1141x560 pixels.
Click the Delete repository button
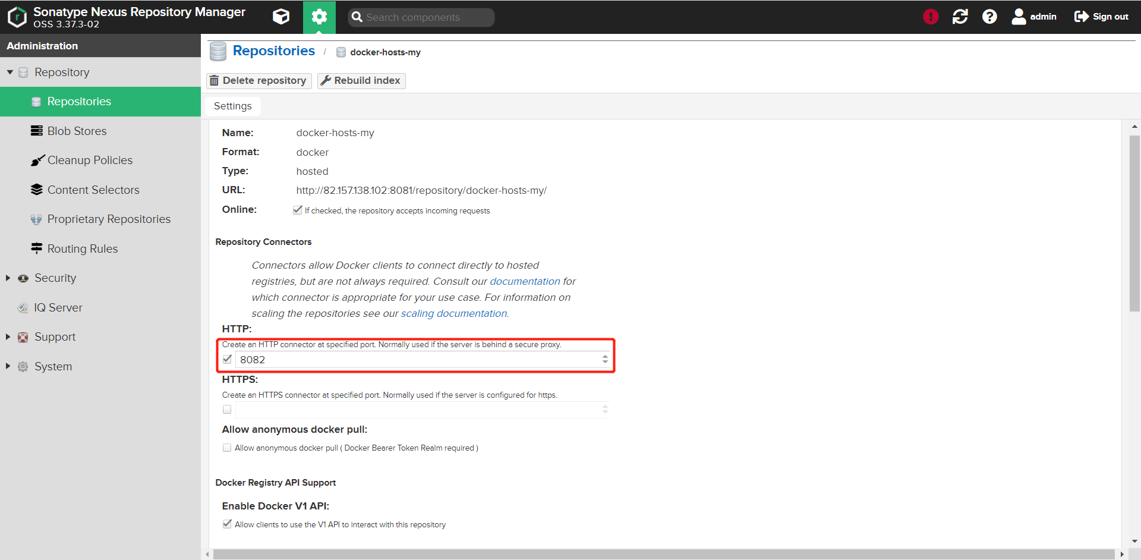(x=259, y=80)
